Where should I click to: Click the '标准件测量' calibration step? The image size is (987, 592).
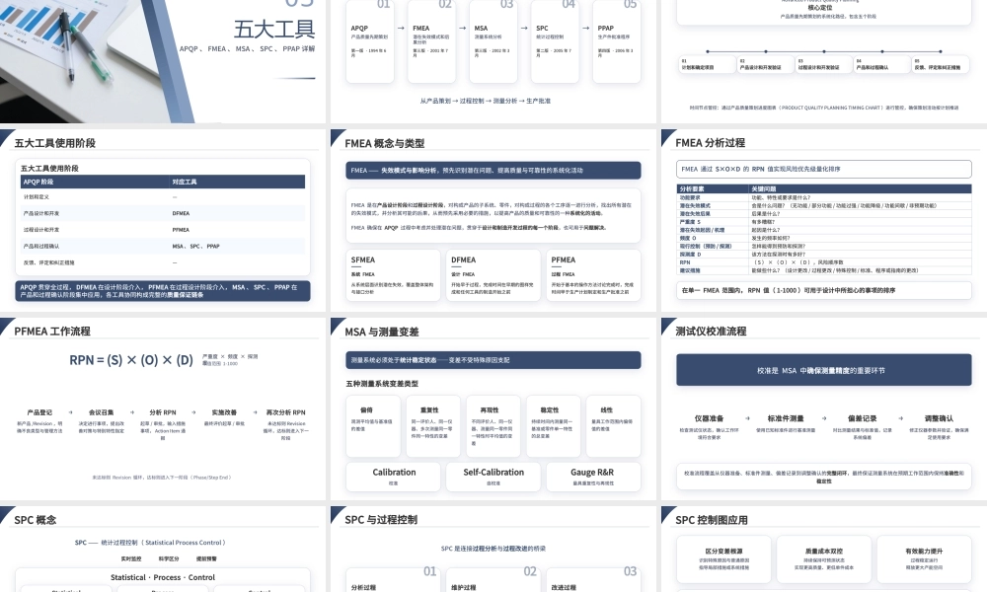(786, 424)
